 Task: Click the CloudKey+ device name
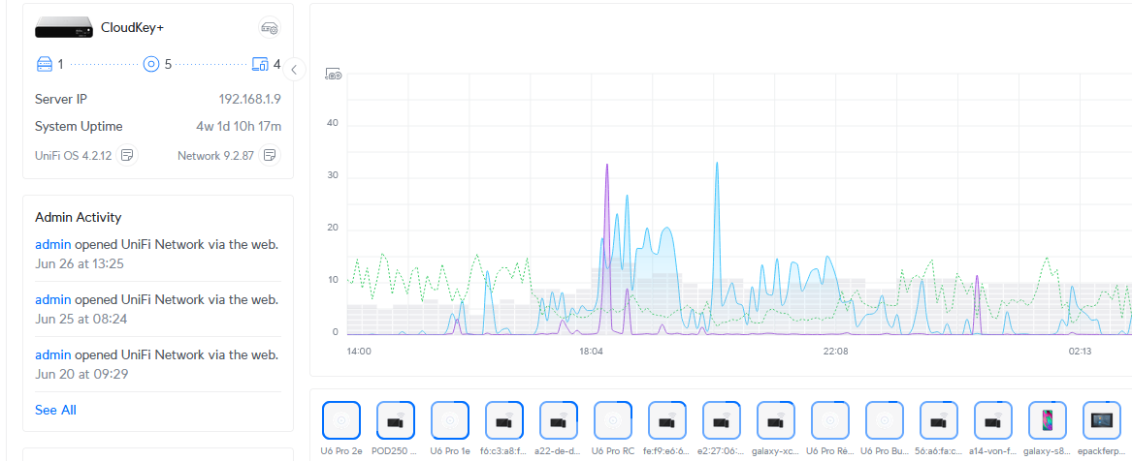pyautogui.click(x=134, y=28)
